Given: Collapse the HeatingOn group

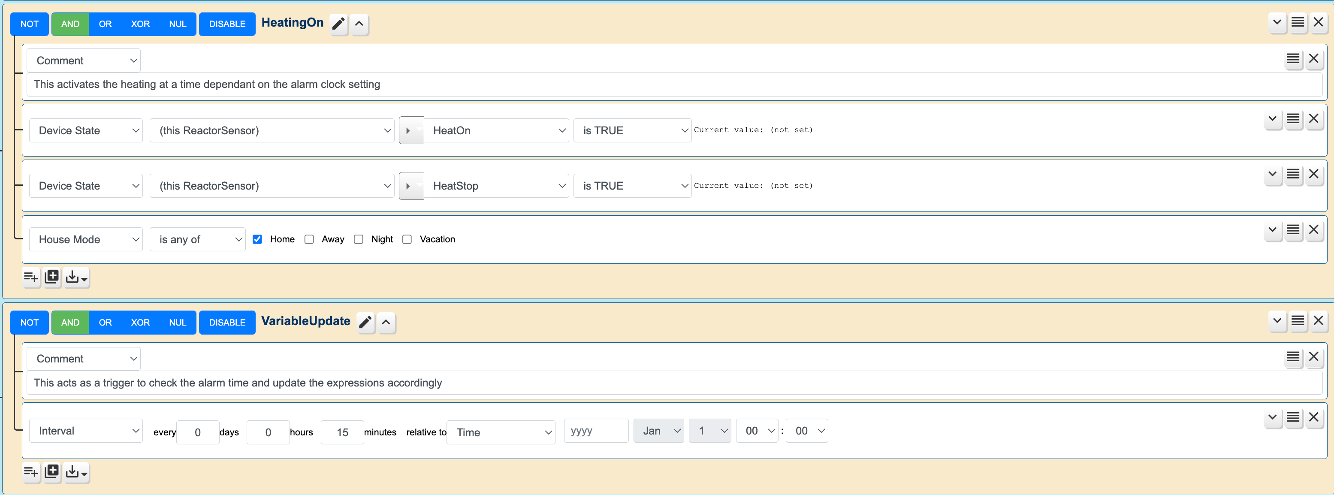Looking at the screenshot, I should (x=359, y=24).
